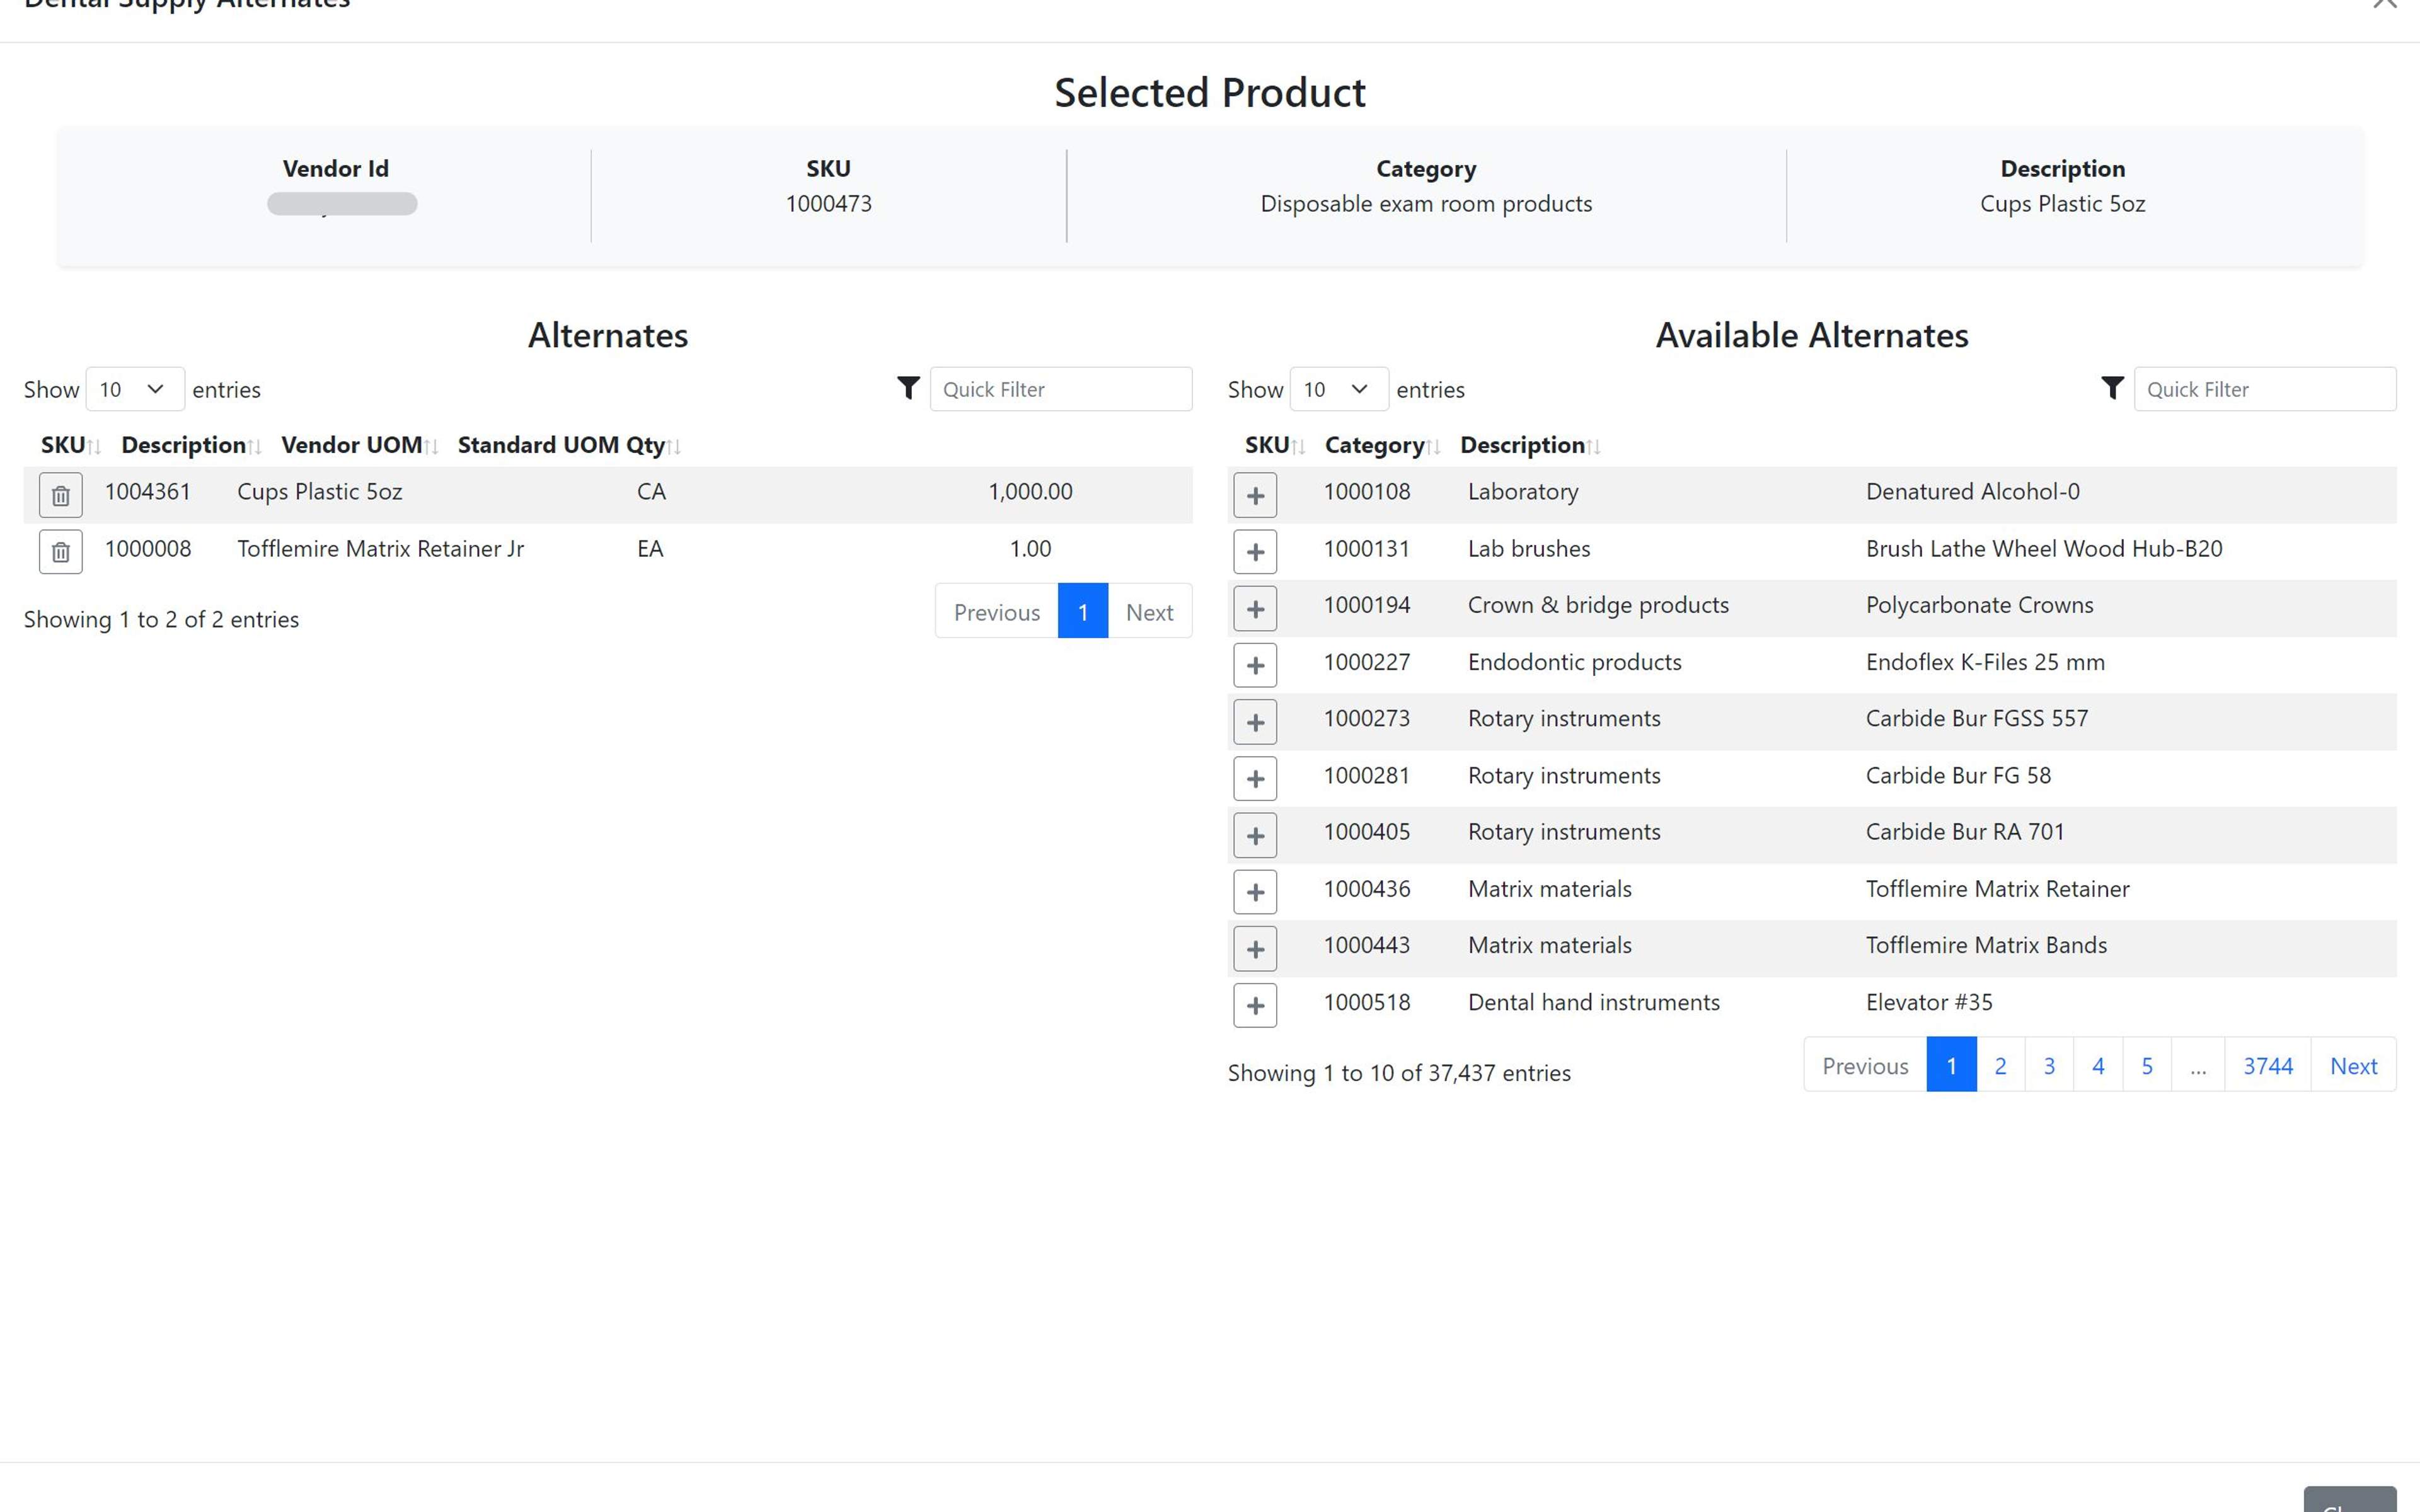Add Carbide Bur FGSS 557 alternate

tap(1255, 722)
